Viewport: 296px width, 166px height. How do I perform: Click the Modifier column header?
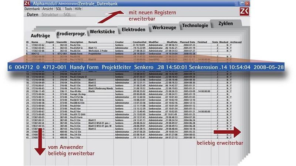coord(154,42)
